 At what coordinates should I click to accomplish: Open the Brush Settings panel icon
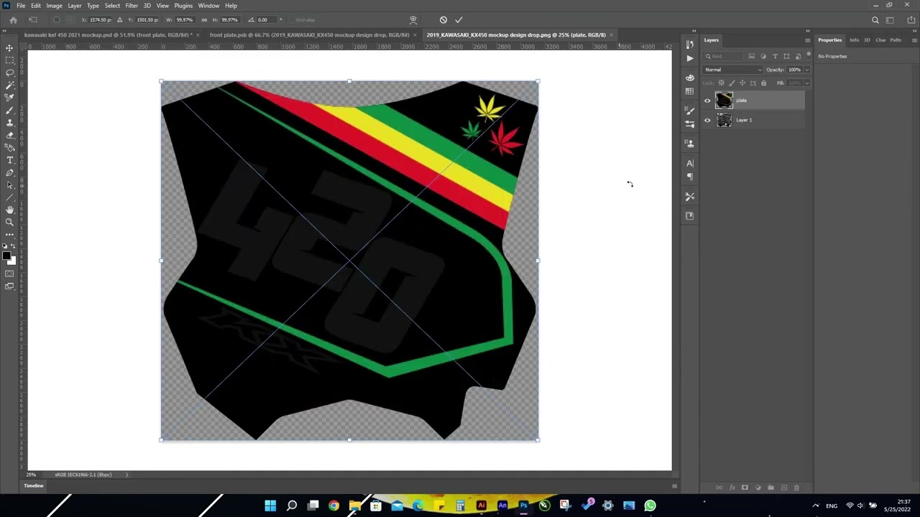(x=690, y=111)
